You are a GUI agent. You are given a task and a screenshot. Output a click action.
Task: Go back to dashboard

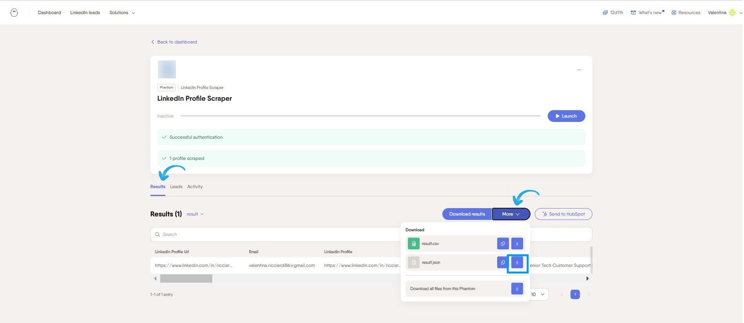174,42
